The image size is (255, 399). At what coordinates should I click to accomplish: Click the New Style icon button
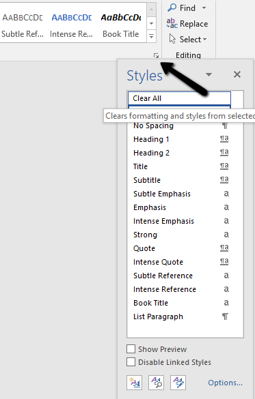pyautogui.click(x=135, y=382)
